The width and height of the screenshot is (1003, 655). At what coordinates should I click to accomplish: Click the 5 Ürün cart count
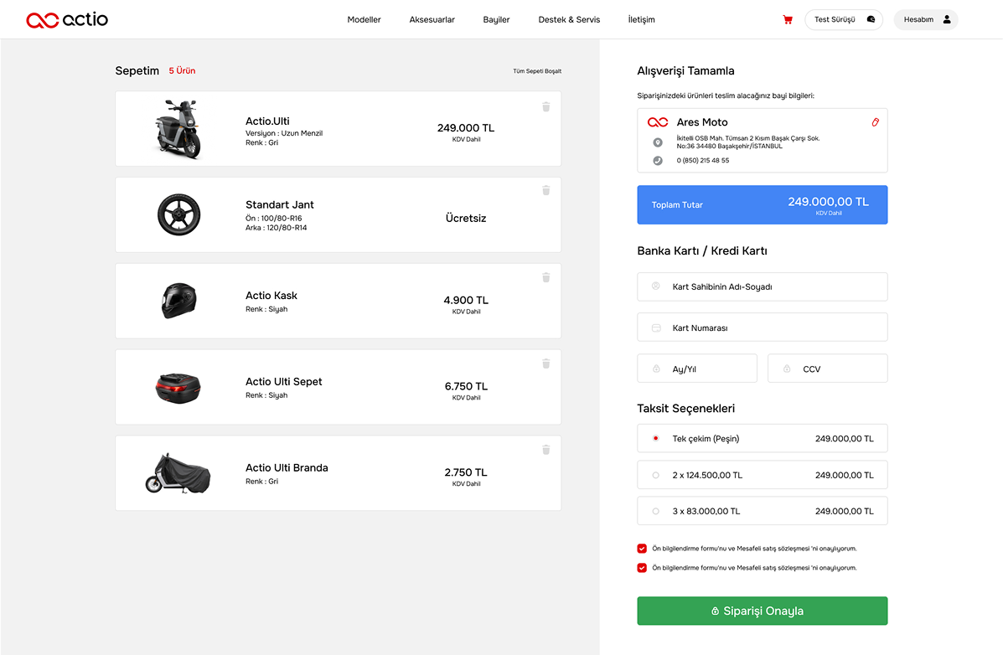(x=183, y=70)
